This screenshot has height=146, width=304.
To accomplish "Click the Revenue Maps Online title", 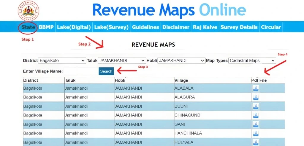I will click(169, 10).
